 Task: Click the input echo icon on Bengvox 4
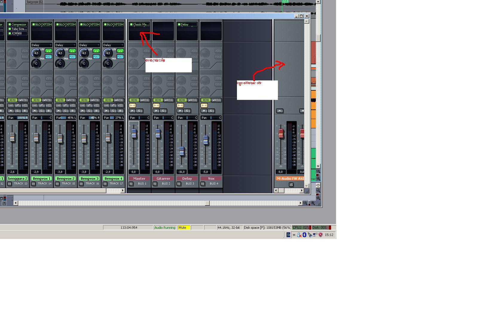coord(120,106)
